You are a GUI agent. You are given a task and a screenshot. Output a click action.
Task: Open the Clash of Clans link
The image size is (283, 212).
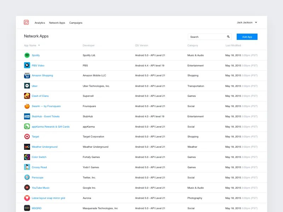tap(40, 96)
